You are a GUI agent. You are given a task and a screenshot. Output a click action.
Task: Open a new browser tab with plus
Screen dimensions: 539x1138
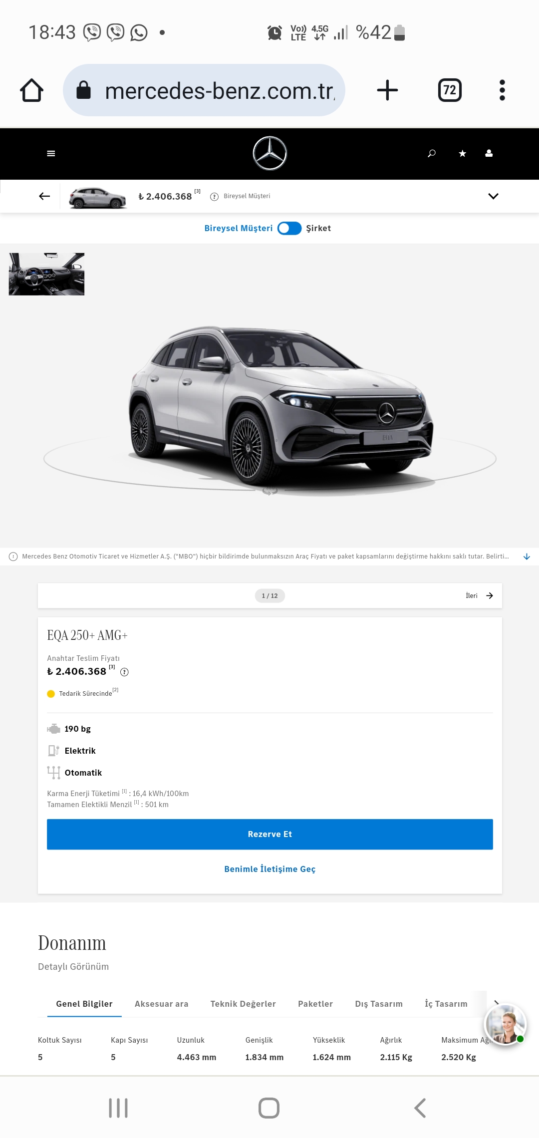pos(387,90)
